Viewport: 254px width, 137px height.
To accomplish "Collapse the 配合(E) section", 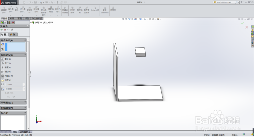I will tap(25, 113).
